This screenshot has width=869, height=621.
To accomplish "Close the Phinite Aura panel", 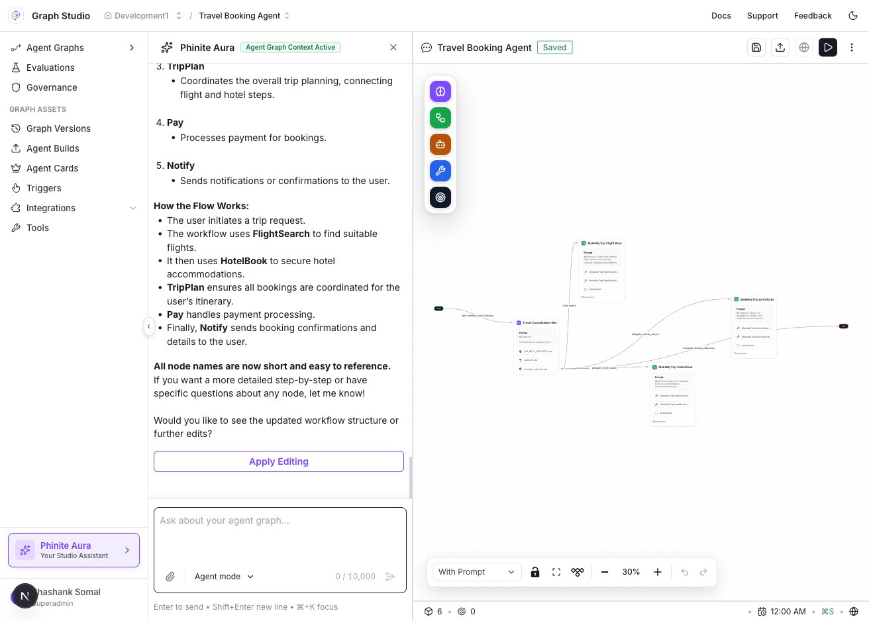I will (x=393, y=47).
